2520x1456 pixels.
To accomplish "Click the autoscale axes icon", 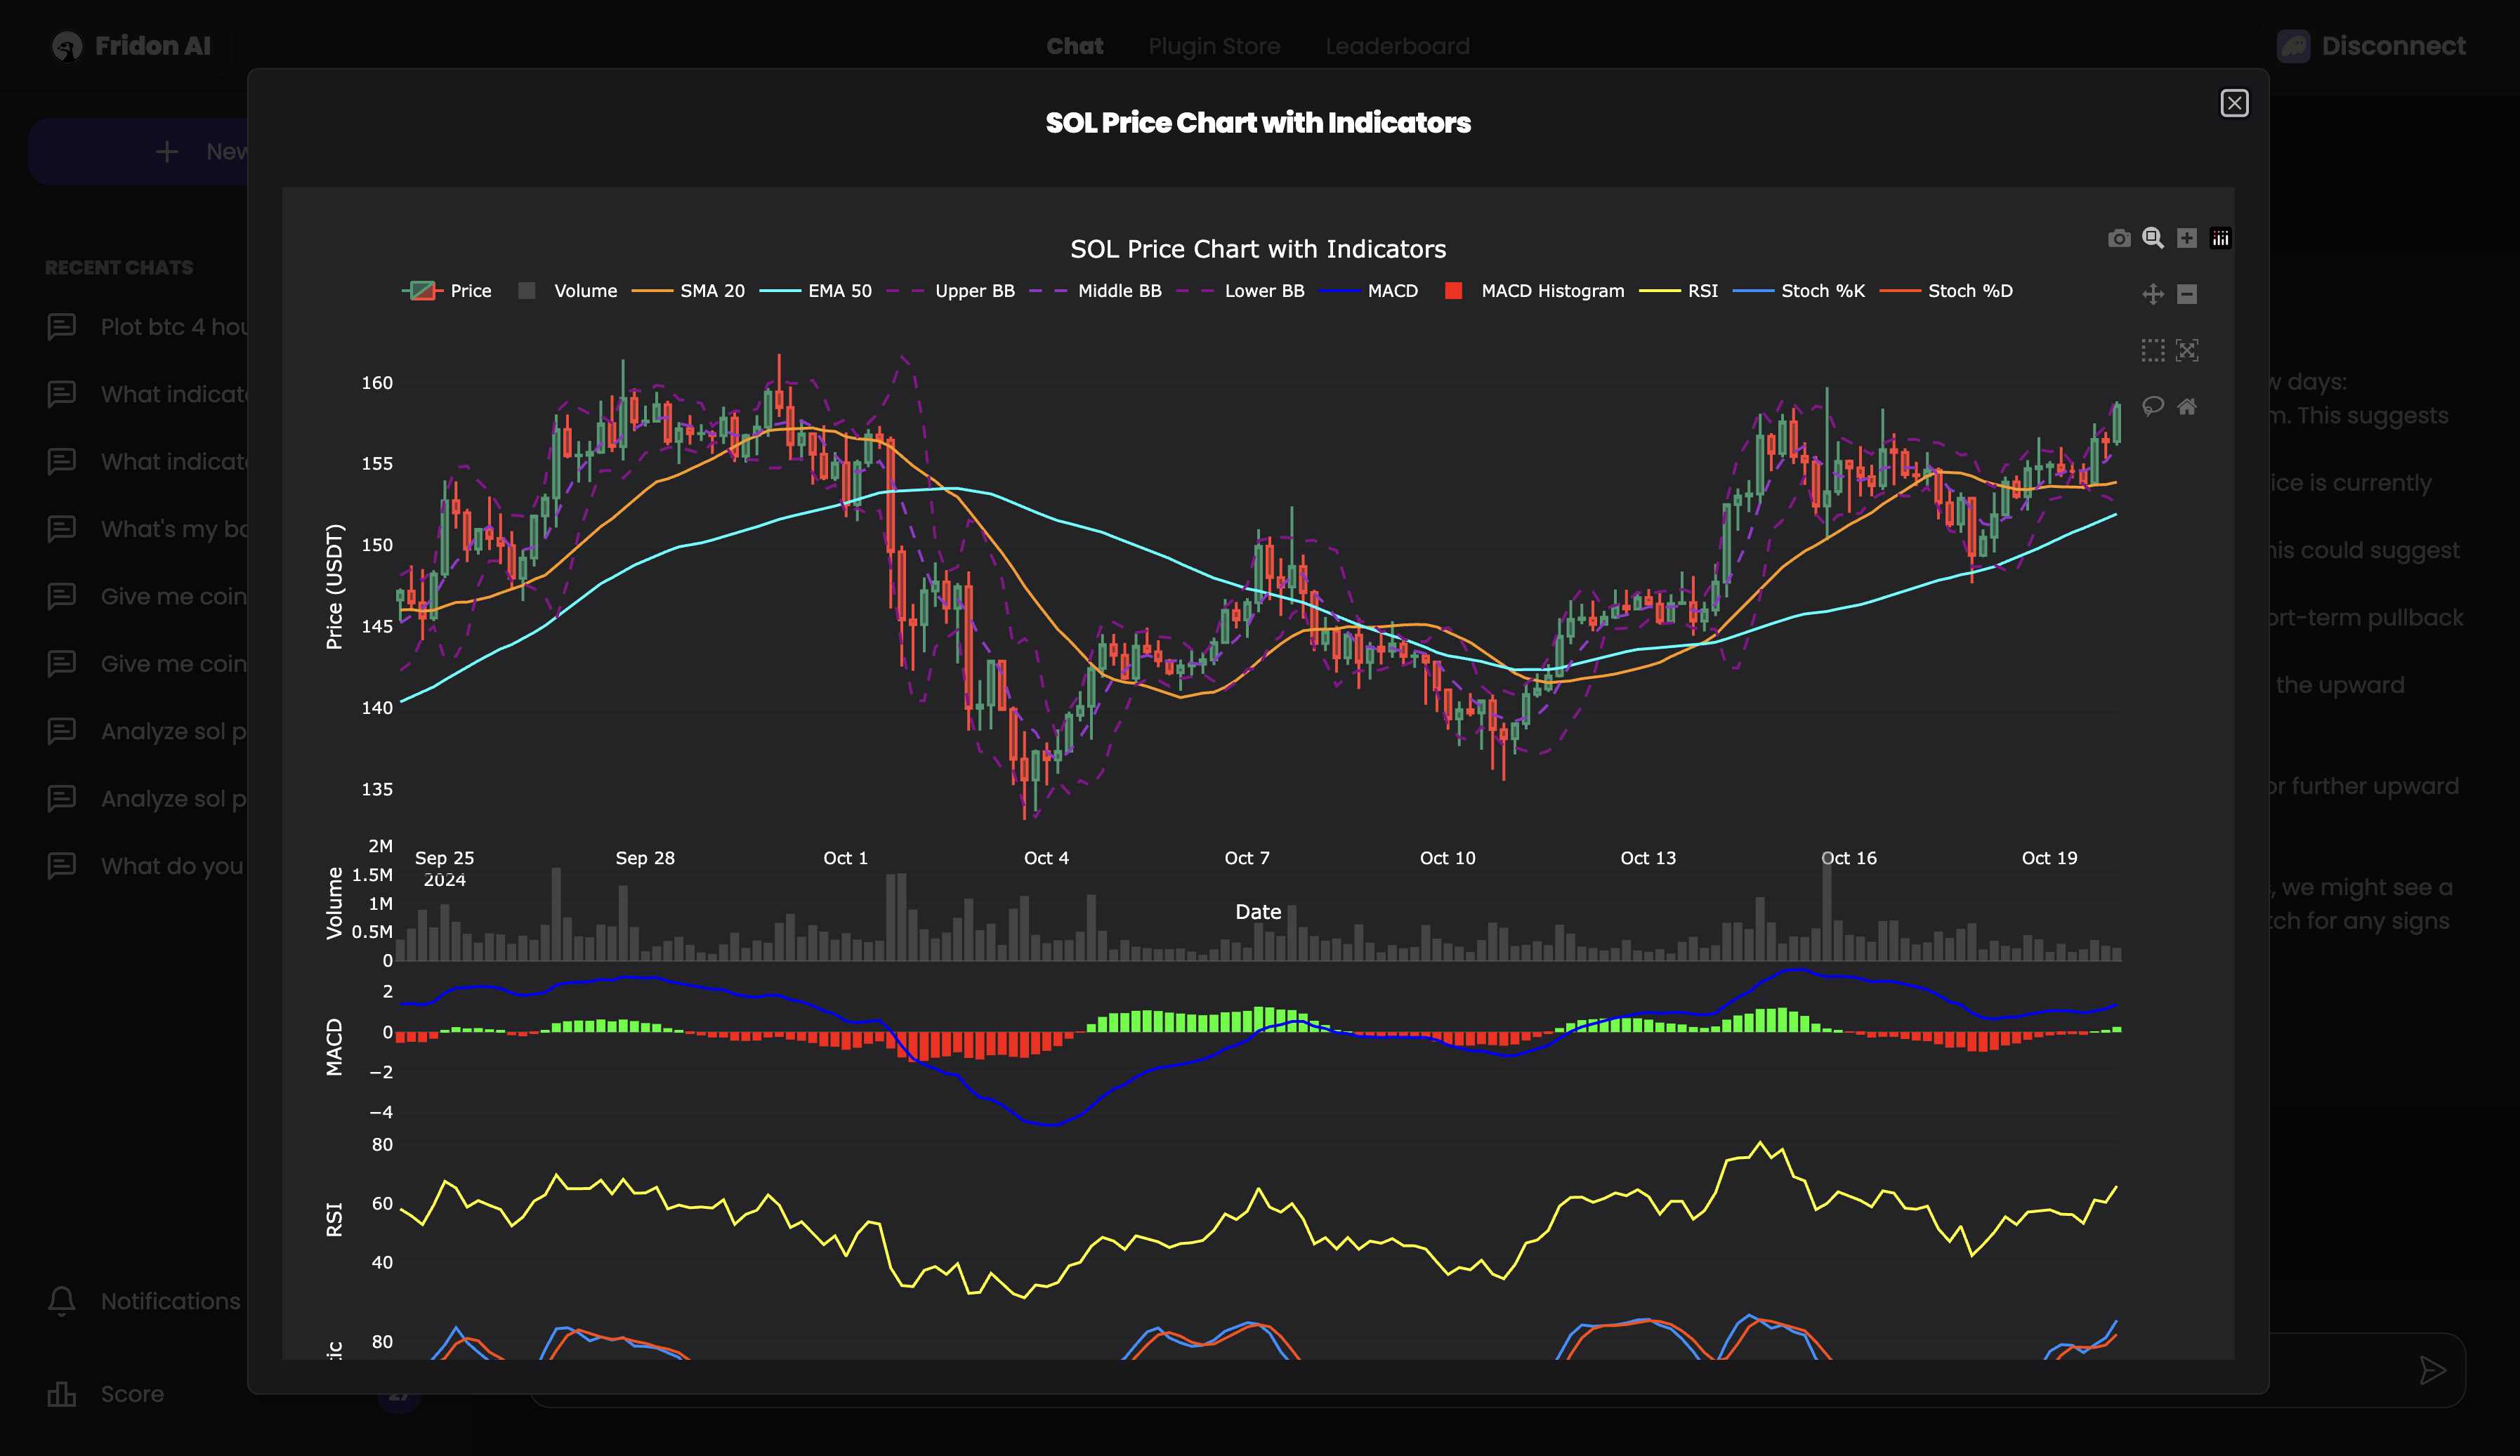I will pyautogui.click(x=2186, y=350).
